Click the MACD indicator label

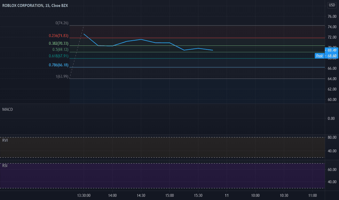[x=8, y=109]
